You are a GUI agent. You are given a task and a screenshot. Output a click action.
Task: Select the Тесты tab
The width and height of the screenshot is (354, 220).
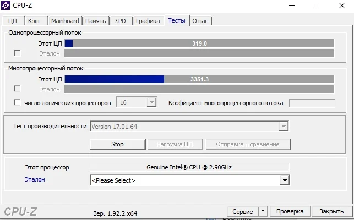177,20
